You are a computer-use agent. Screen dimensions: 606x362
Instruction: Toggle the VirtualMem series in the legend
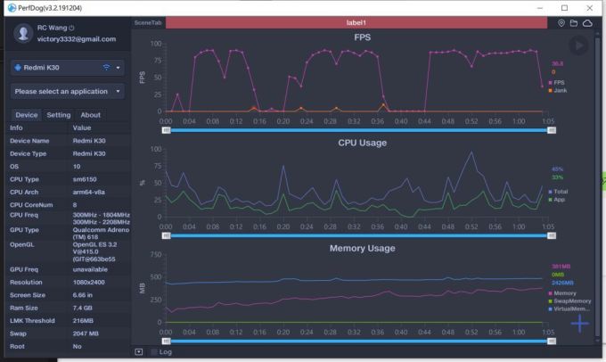pyautogui.click(x=569, y=309)
